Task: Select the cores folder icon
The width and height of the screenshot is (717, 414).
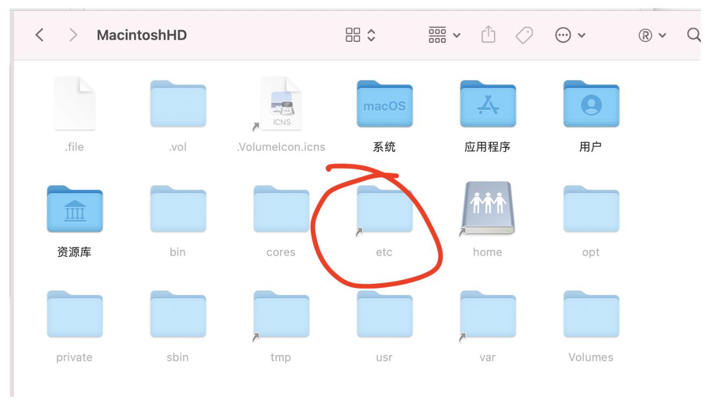Action: click(x=281, y=208)
